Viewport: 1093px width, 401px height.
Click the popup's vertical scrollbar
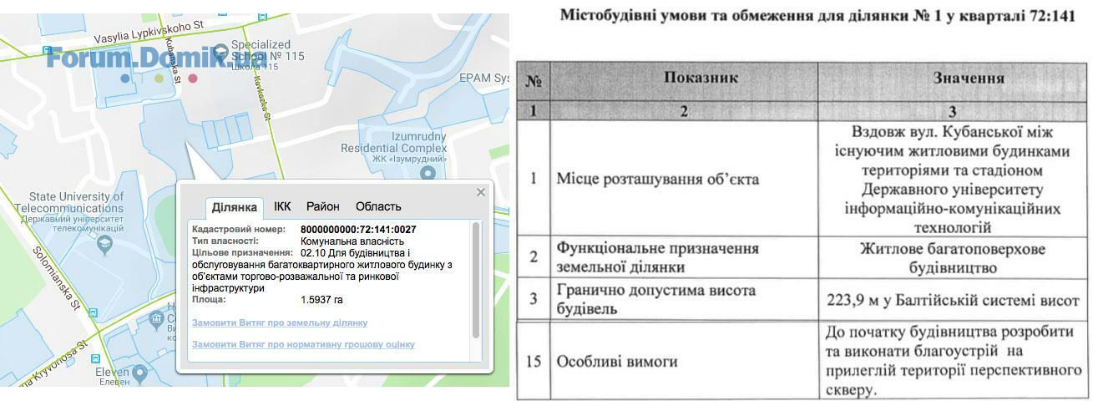476,280
